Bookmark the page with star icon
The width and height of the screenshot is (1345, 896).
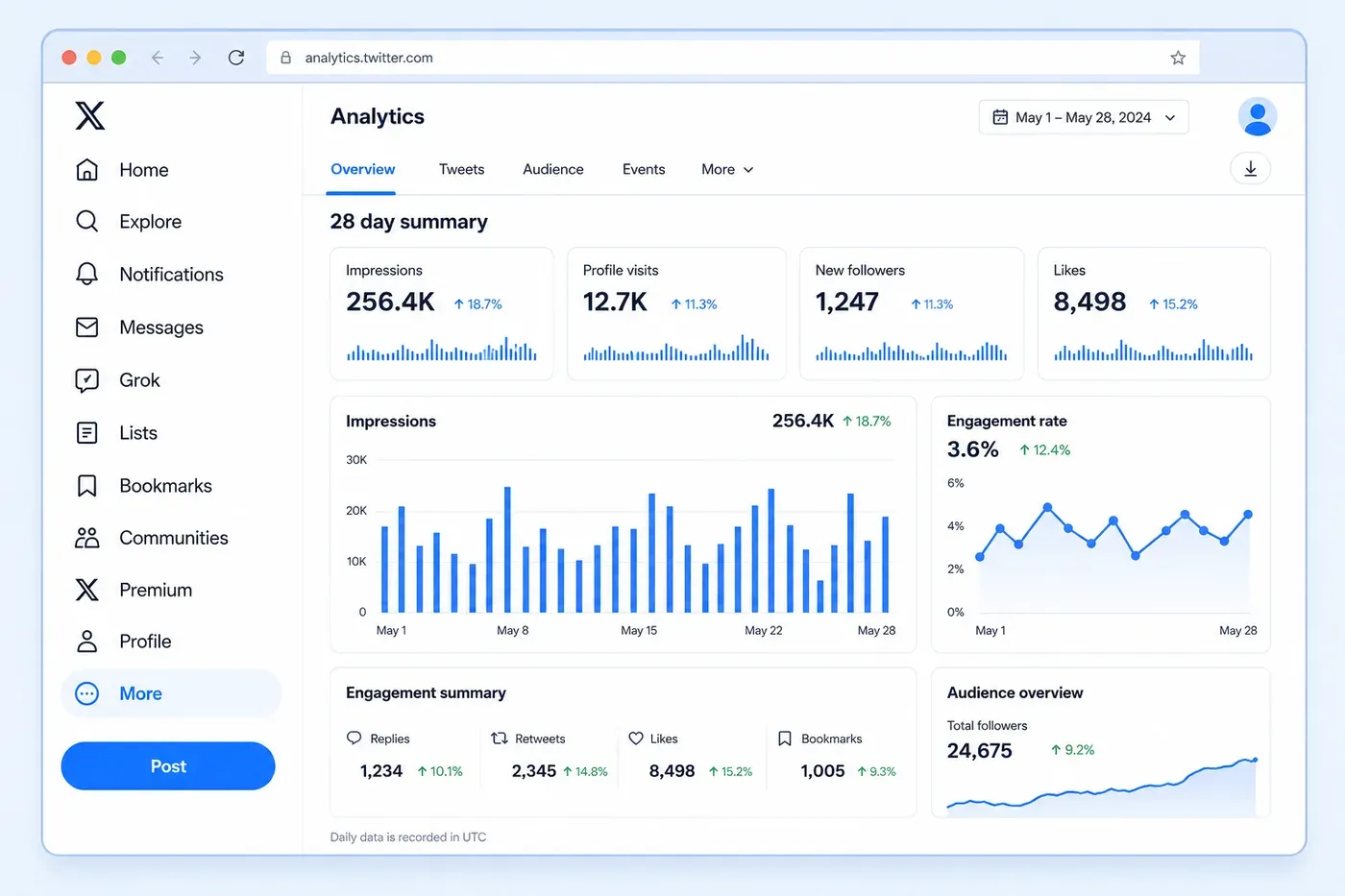click(x=1178, y=58)
